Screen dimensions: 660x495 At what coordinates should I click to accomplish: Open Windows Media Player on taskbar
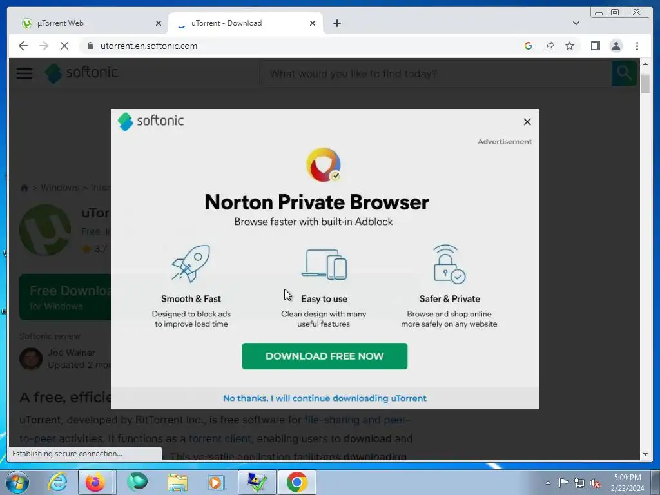tap(217, 482)
